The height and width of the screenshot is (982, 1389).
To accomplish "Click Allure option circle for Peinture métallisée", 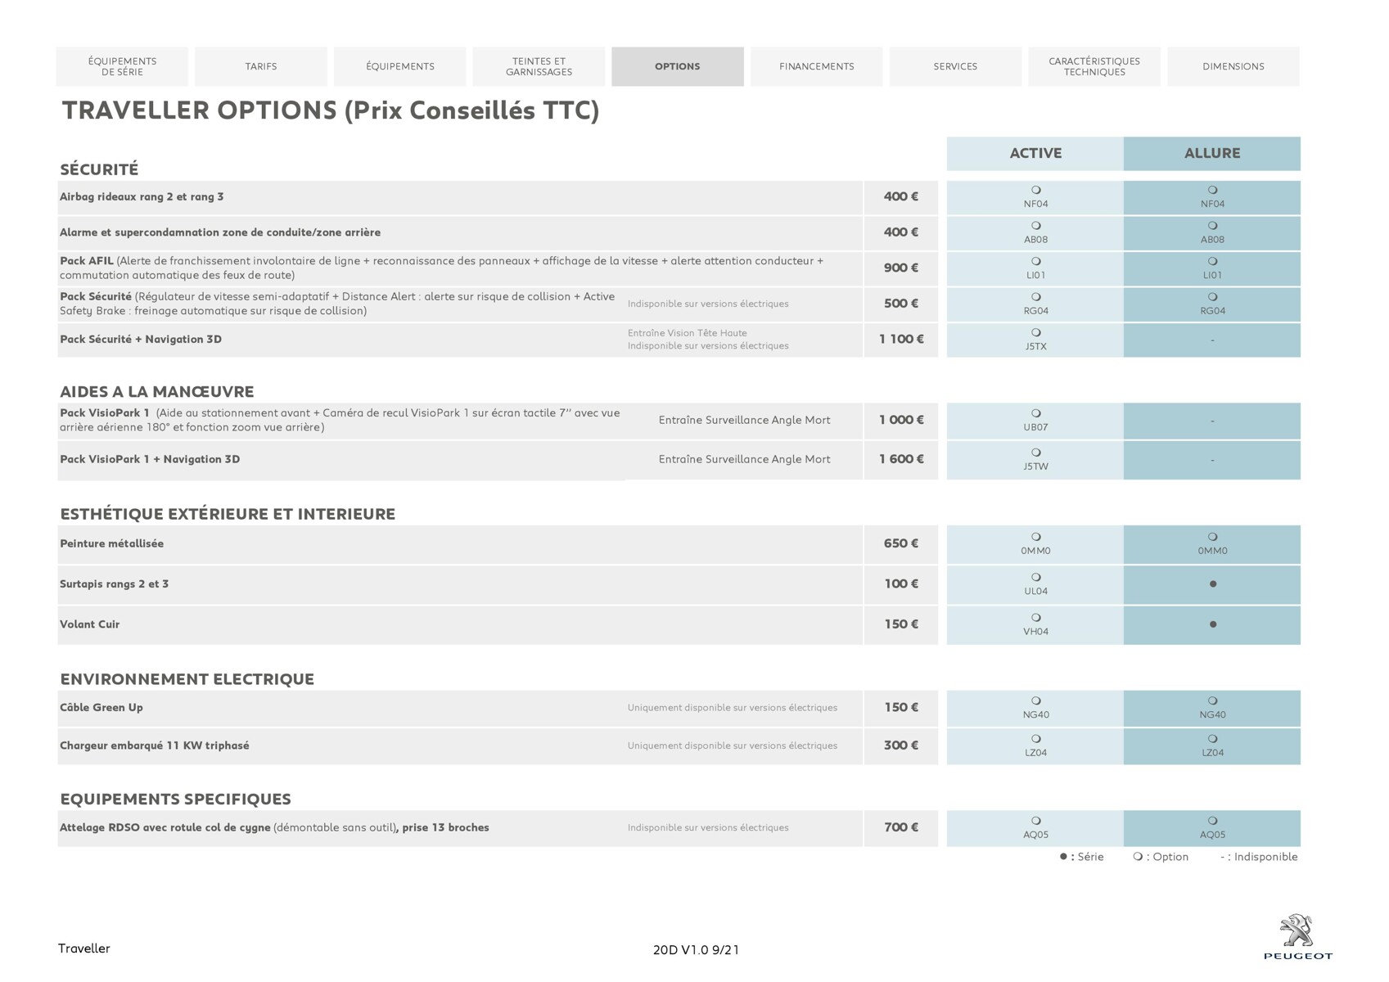I will pyautogui.click(x=1212, y=537).
